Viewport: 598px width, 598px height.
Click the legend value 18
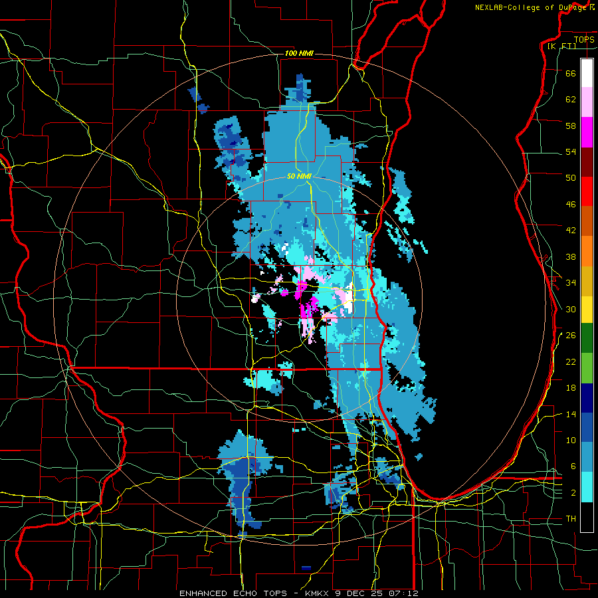pos(571,388)
